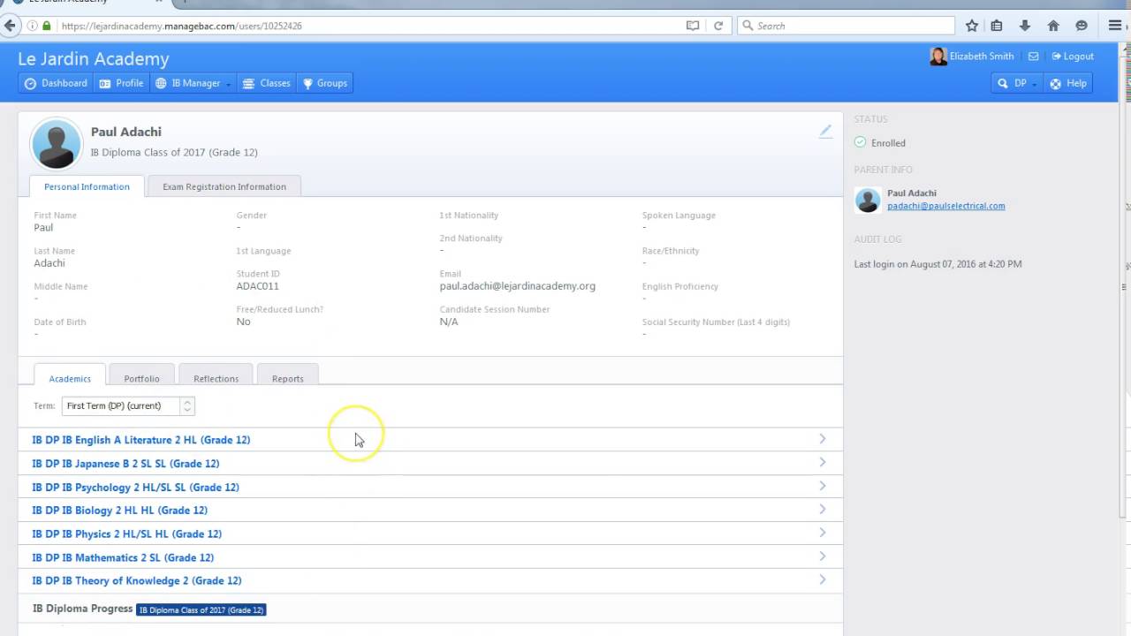Open the IB Manager dropdown menu
This screenshot has width=1131, height=636.
194,83
